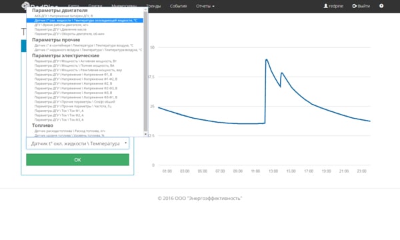The image size is (400, 240).
Task: Click the green OK button
Action: pyautogui.click(x=77, y=159)
